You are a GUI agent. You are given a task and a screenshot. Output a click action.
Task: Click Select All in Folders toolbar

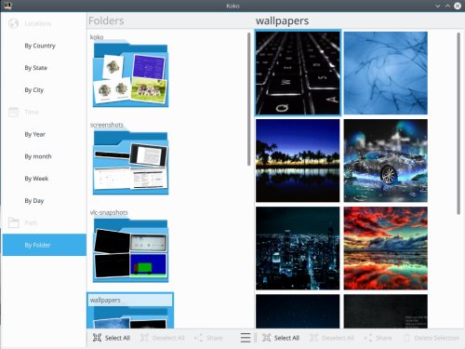coord(112,338)
